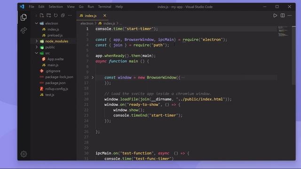Open rollup.config.js file
Screen dimensions: 301x169
(x=56, y=89)
